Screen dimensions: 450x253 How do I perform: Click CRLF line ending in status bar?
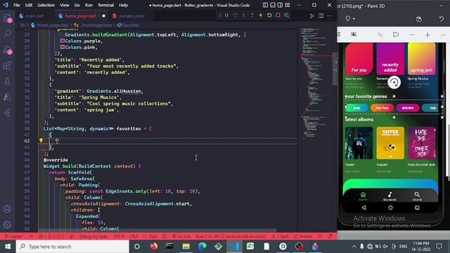[x=134, y=236]
